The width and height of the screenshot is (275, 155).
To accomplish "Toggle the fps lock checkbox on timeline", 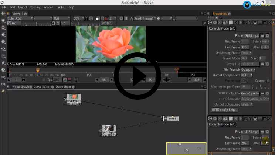I will (44, 80).
